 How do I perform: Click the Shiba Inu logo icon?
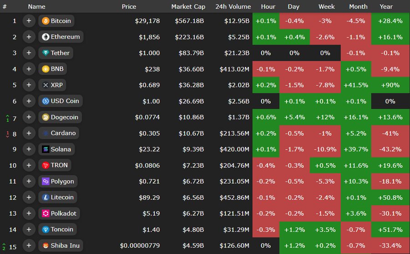point(45,245)
